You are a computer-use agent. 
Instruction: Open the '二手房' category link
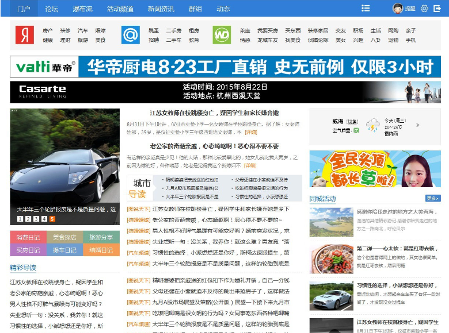(x=174, y=30)
